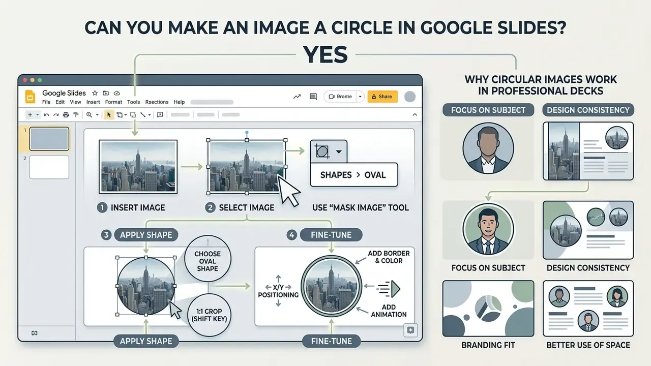Select the Paint format tool
This screenshot has height=366, width=651.
click(x=75, y=115)
